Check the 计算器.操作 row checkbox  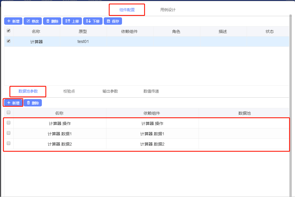click(x=9, y=123)
